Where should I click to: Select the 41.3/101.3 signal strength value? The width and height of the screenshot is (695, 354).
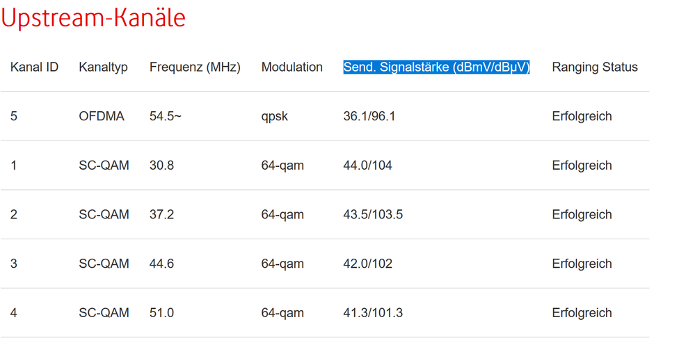coord(373,313)
